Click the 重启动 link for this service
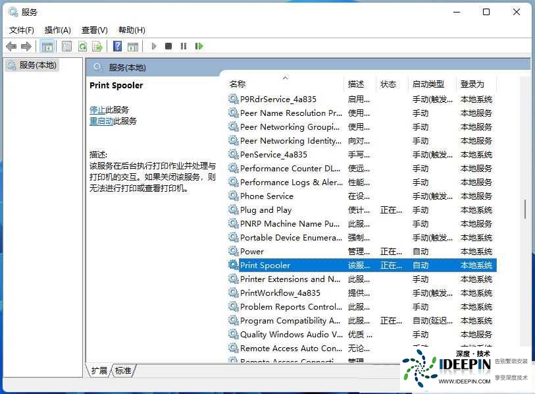 click(x=101, y=121)
